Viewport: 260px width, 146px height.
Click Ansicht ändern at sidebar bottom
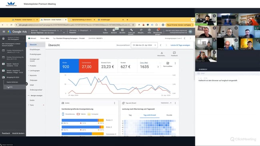[18, 133]
